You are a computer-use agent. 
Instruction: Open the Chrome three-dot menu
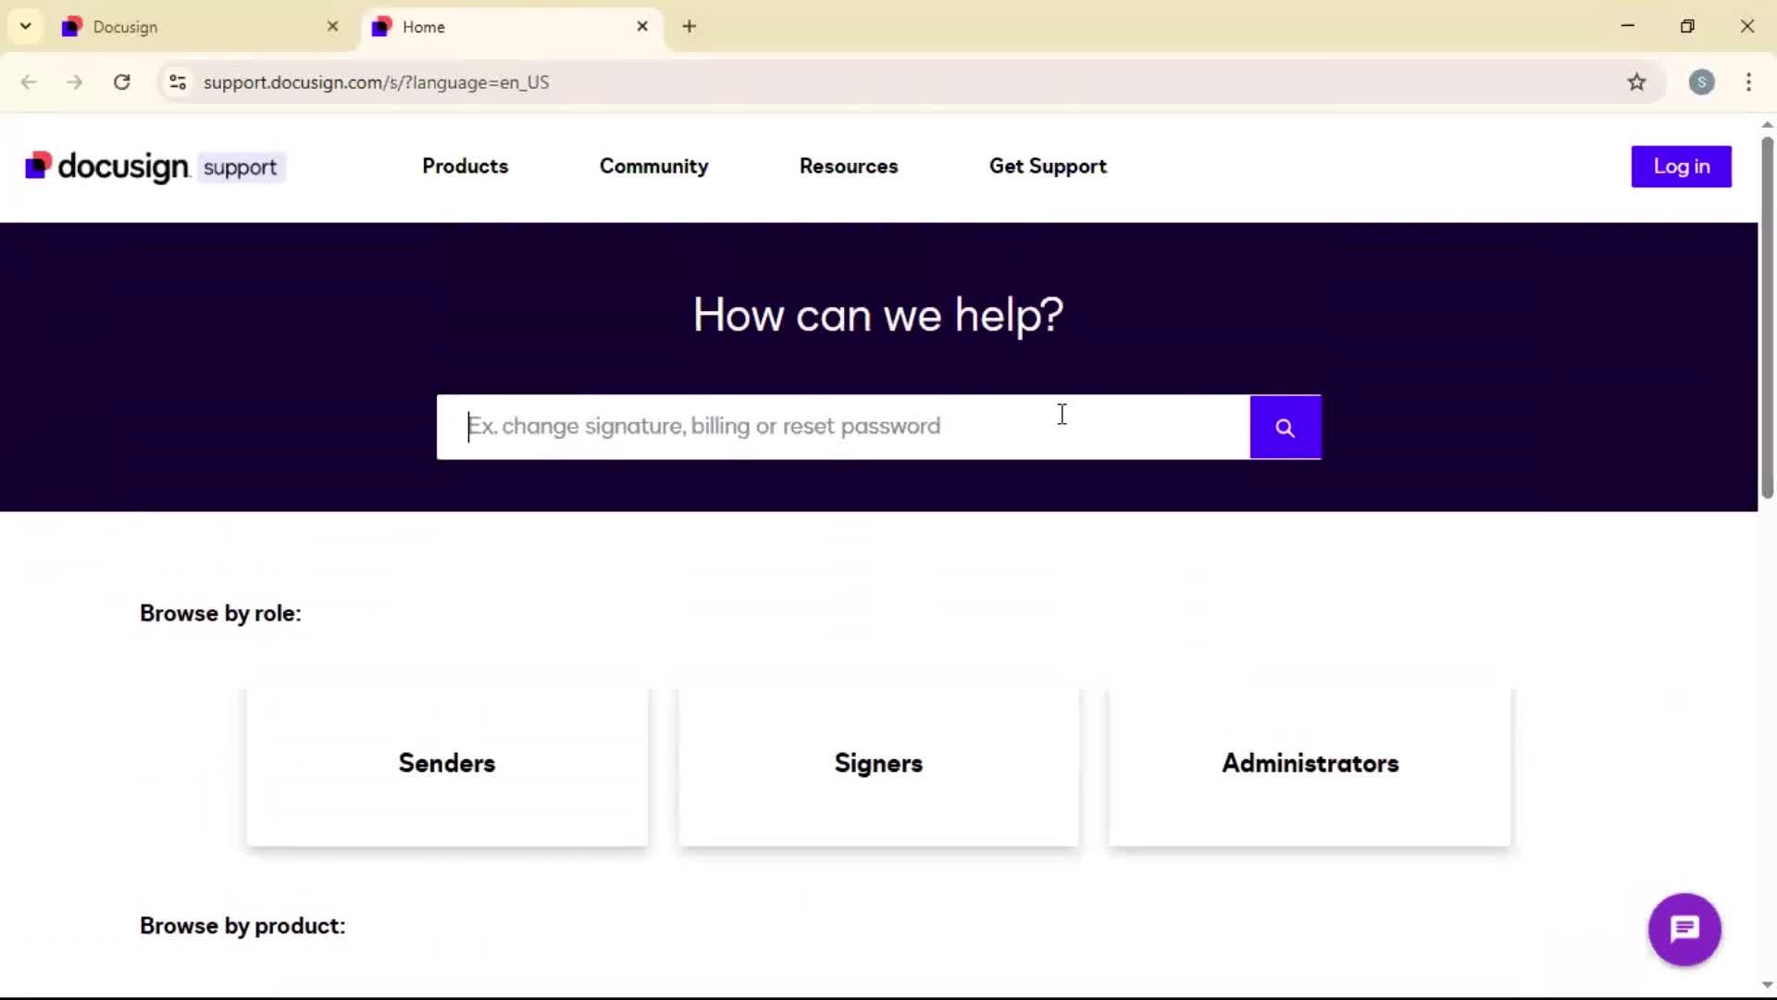(x=1748, y=82)
